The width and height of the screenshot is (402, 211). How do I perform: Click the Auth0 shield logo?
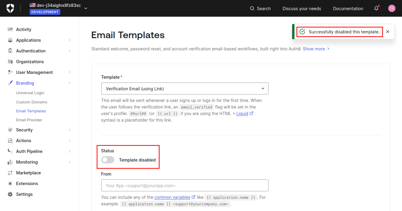[x=10, y=8]
